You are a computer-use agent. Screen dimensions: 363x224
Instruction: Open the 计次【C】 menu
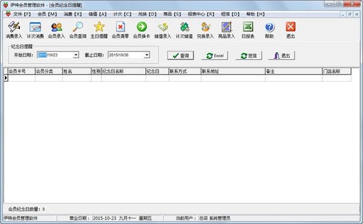coord(122,14)
